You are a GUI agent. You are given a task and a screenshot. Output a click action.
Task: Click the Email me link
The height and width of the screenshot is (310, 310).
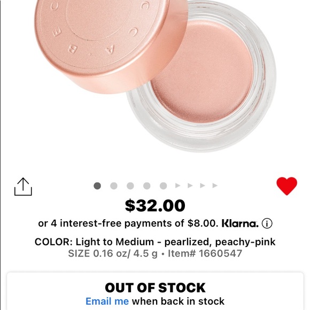107,301
